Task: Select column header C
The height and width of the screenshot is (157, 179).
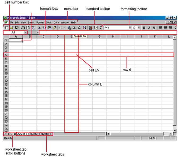Action: pos(43,37)
